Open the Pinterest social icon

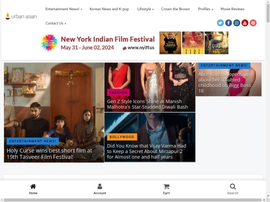253,23
